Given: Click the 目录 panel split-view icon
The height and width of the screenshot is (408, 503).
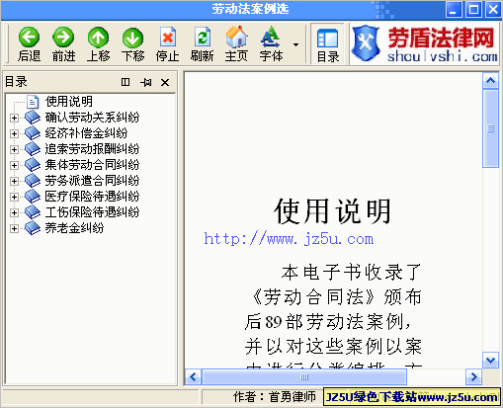Looking at the screenshot, I should (x=126, y=82).
